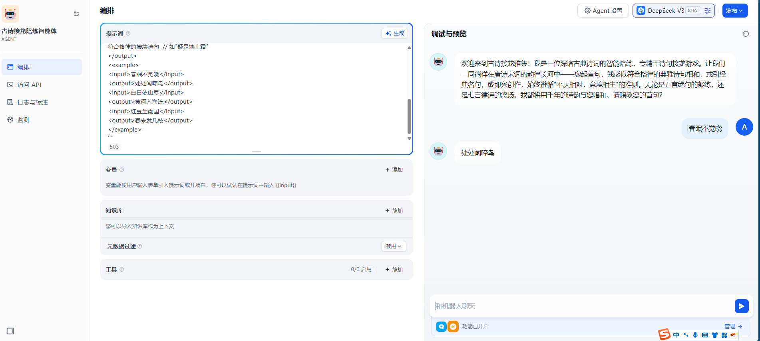This screenshot has width=760, height=341.
Task: Open the 日志与标注 page
Action: pyautogui.click(x=42, y=102)
